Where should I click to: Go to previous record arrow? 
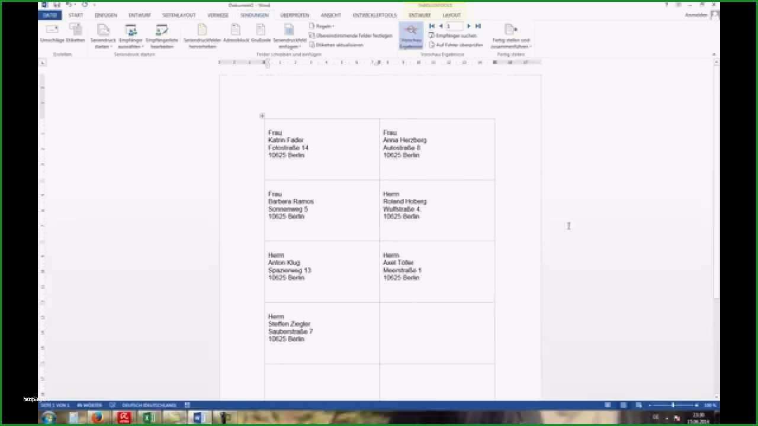click(441, 26)
